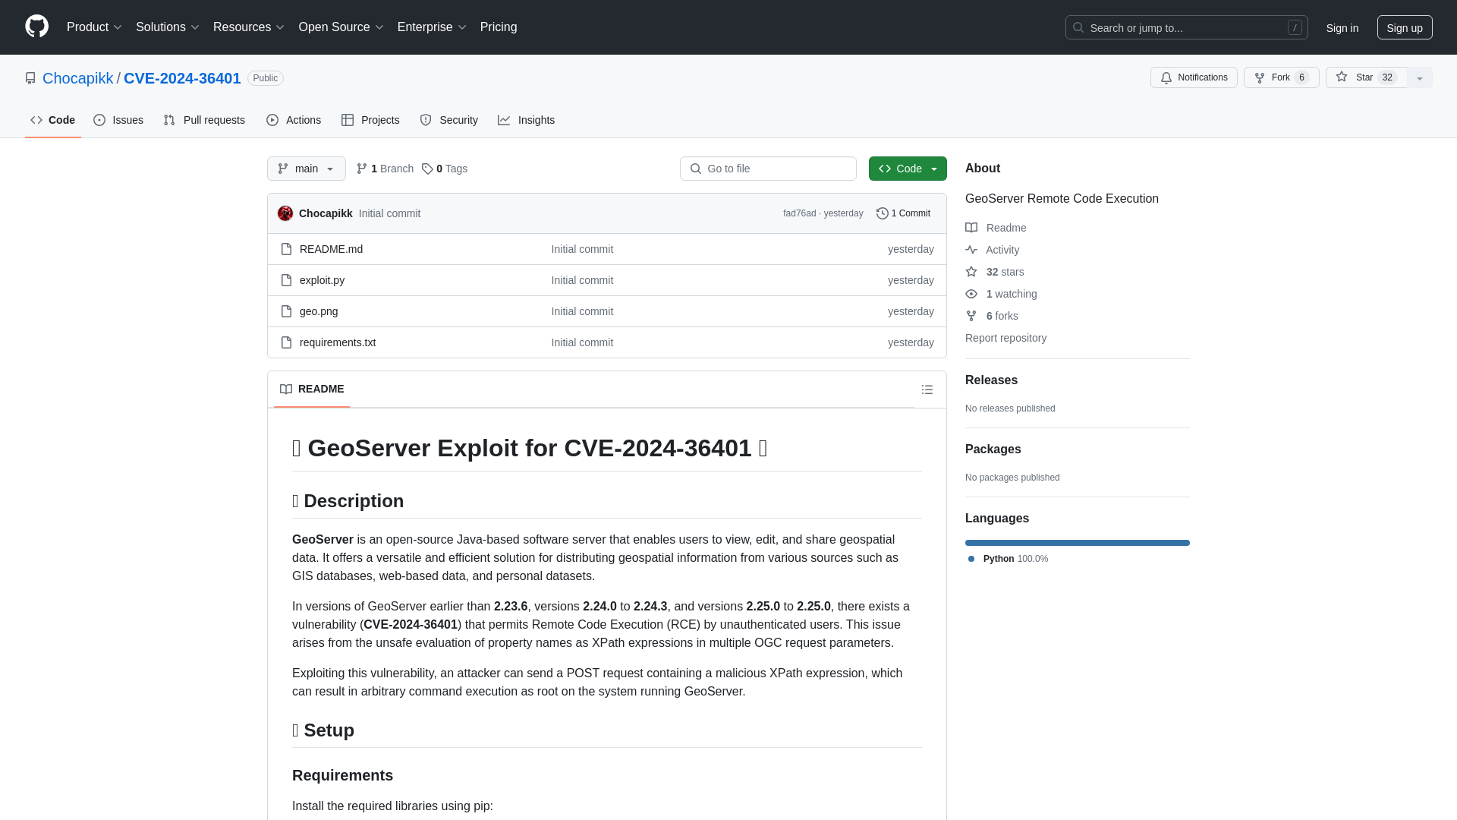Open the geo.png file
Screen dimensions: 1457x820
pos(319,311)
